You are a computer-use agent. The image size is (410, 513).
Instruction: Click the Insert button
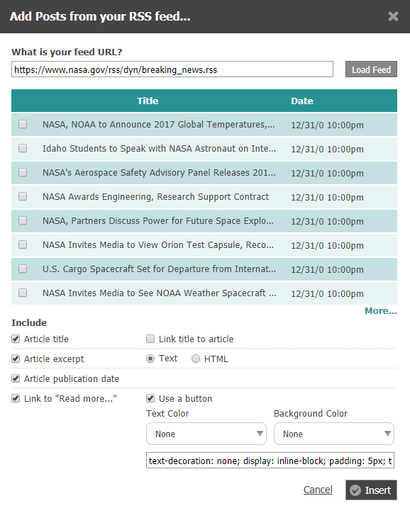[x=371, y=490]
